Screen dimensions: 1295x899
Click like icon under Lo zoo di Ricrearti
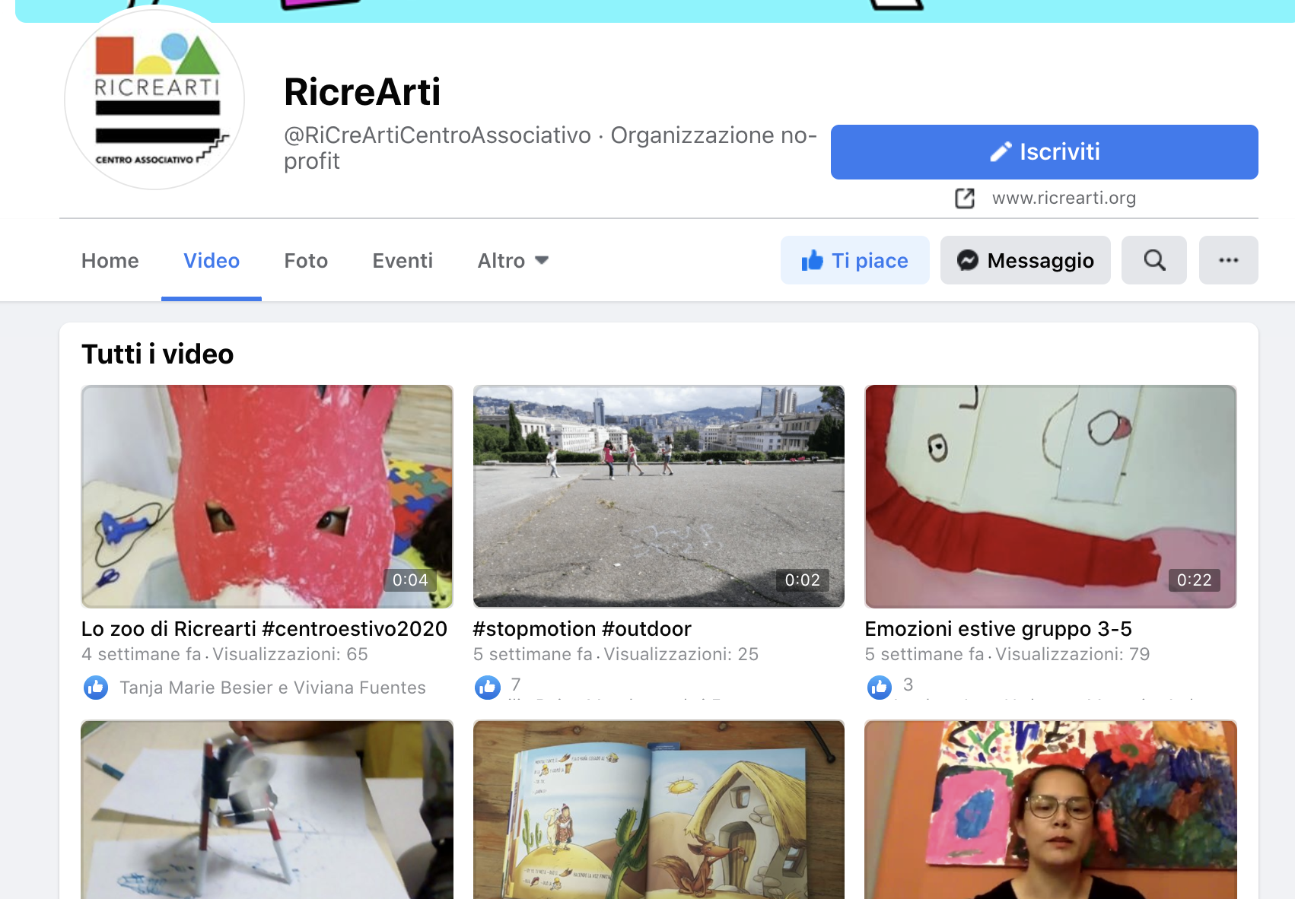point(96,688)
